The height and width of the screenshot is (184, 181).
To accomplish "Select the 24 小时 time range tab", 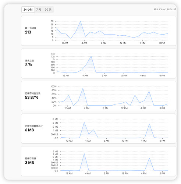I will point(28,10).
